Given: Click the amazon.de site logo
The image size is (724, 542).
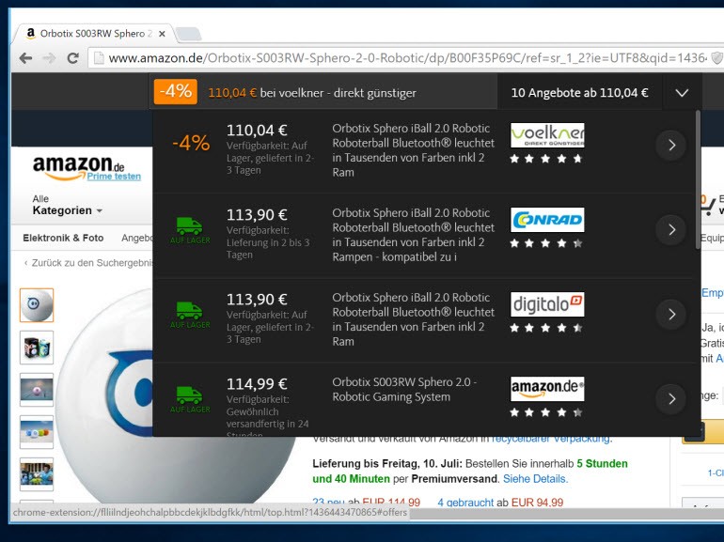Looking at the screenshot, I should 78,166.
